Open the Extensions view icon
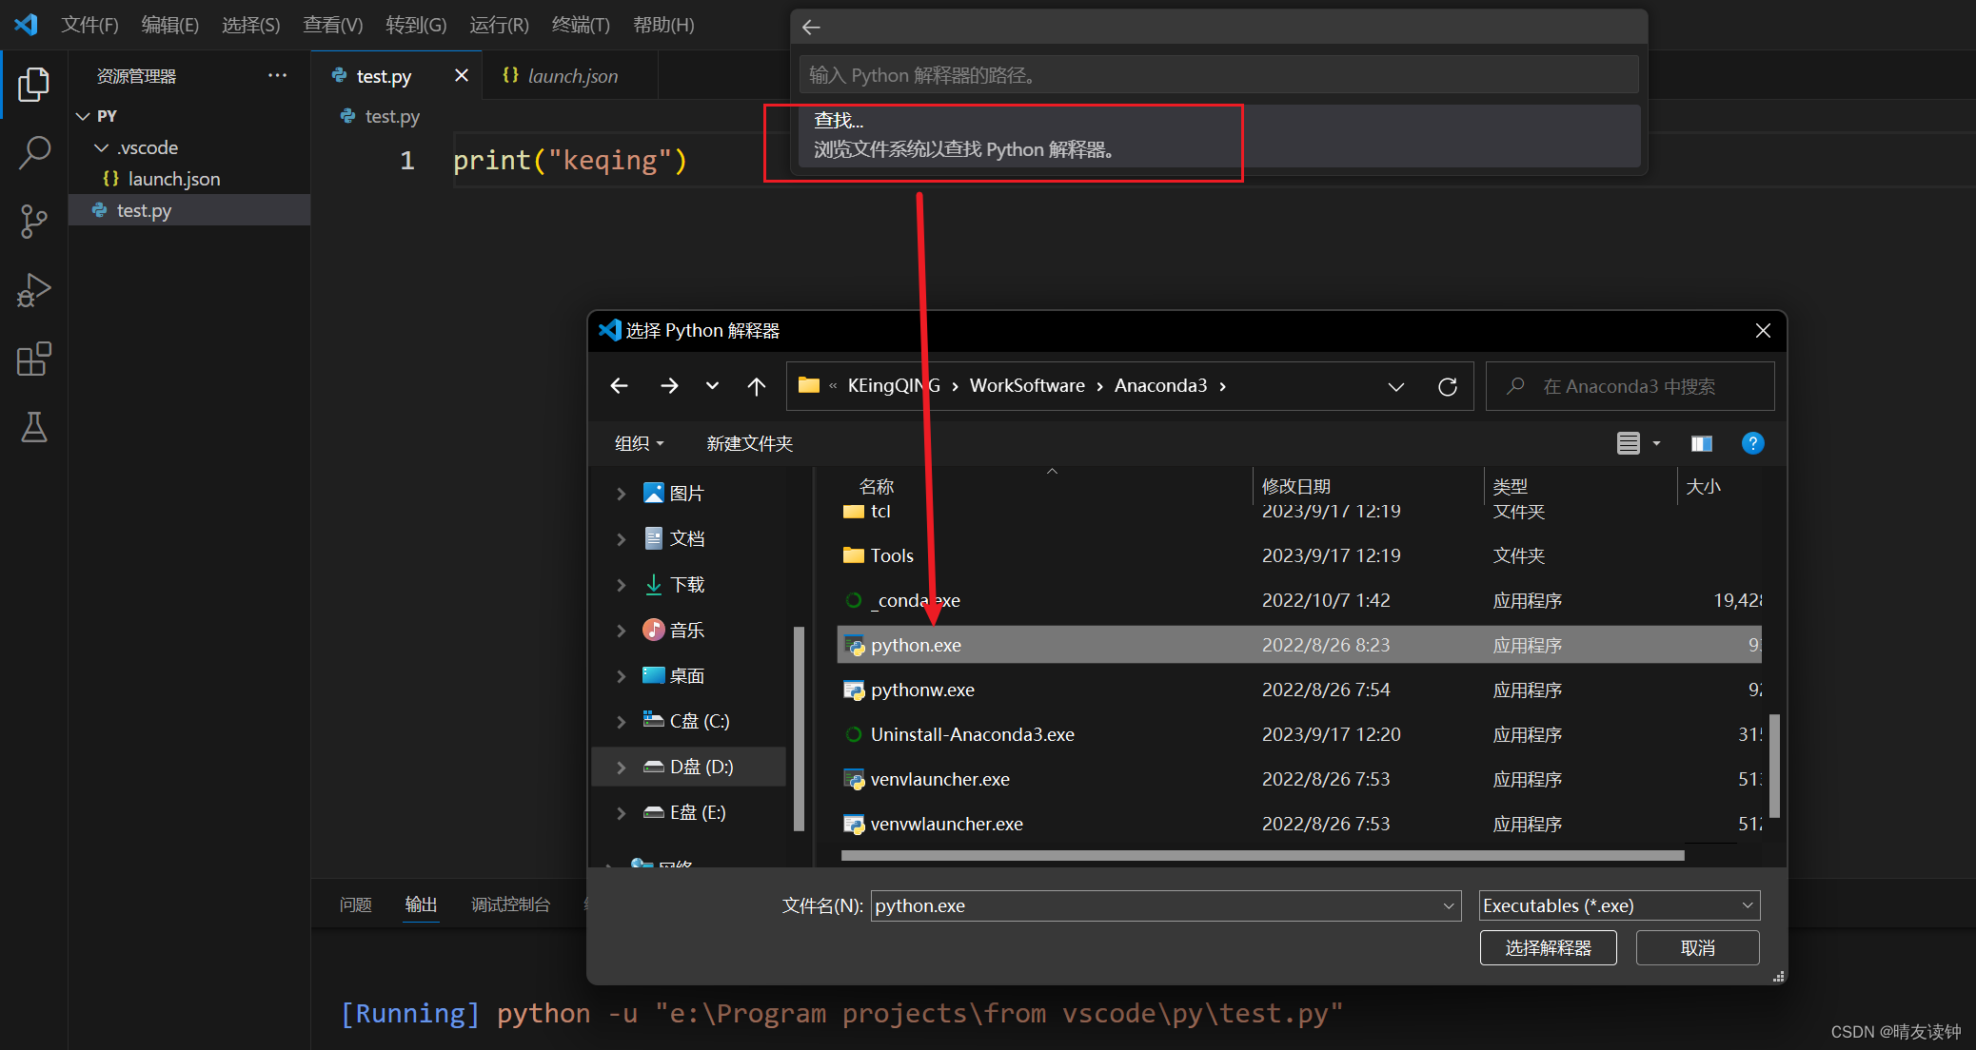 (x=33, y=360)
